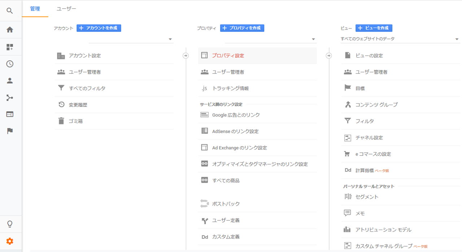Click the lightbulb discover icon
The height and width of the screenshot is (252, 462).
(10, 224)
